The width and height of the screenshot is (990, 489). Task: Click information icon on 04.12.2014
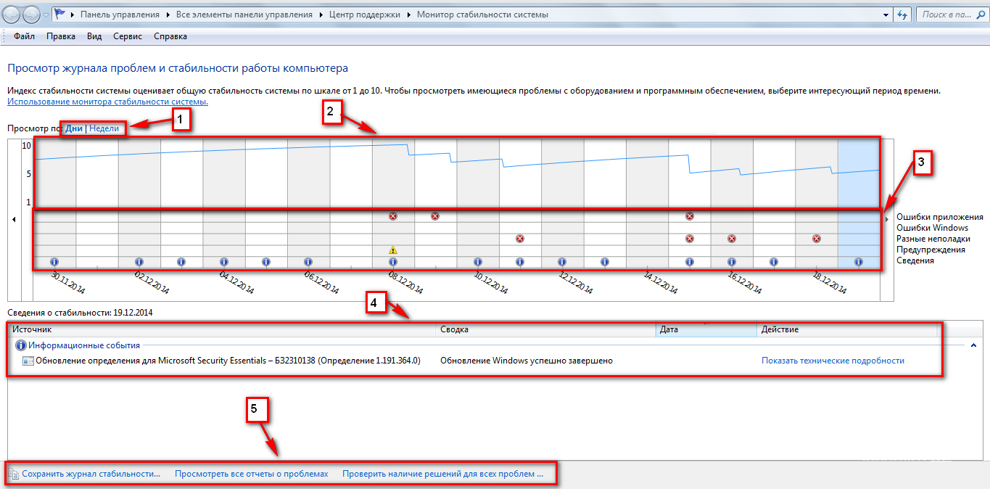pos(224,261)
